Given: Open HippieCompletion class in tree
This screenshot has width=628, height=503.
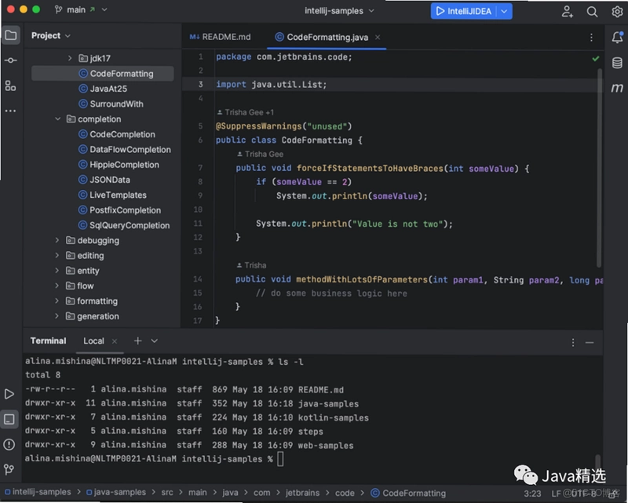Looking at the screenshot, I should point(119,165).
